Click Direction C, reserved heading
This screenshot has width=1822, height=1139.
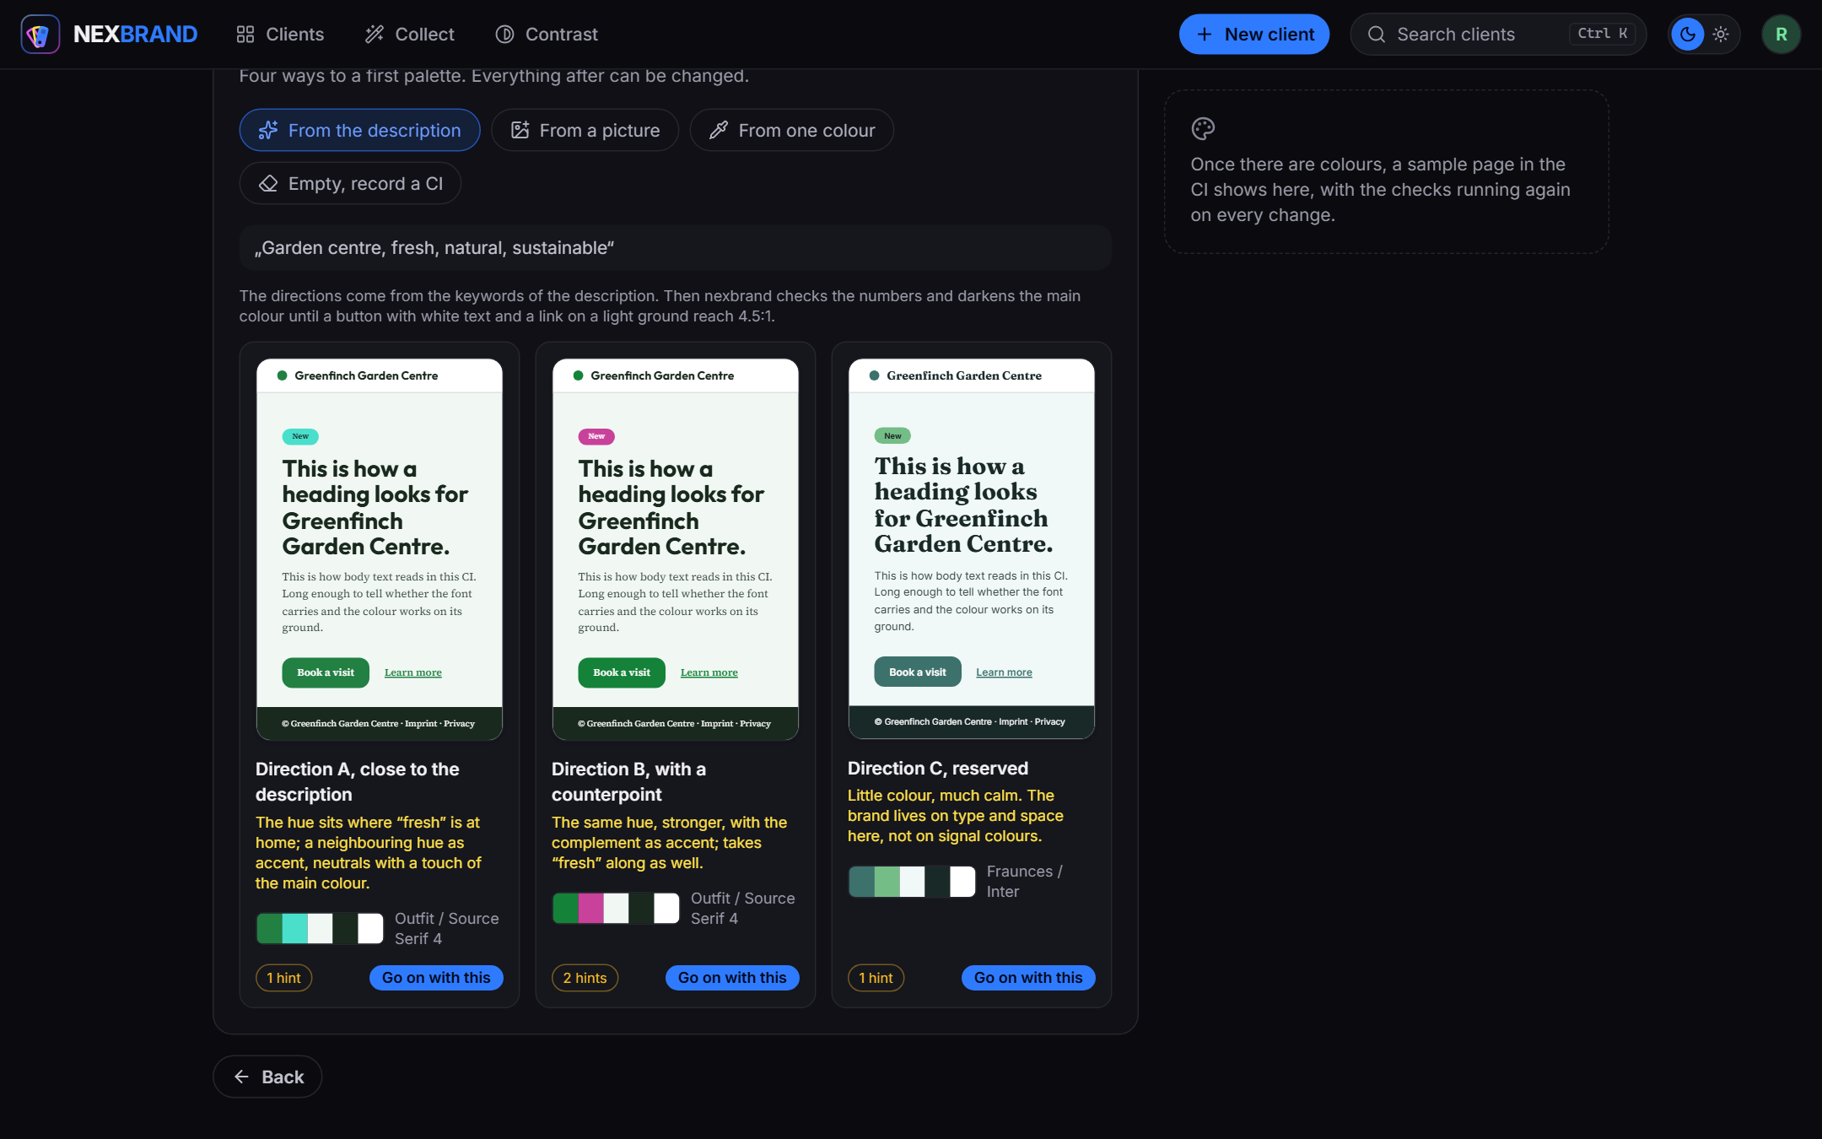pyautogui.click(x=938, y=768)
